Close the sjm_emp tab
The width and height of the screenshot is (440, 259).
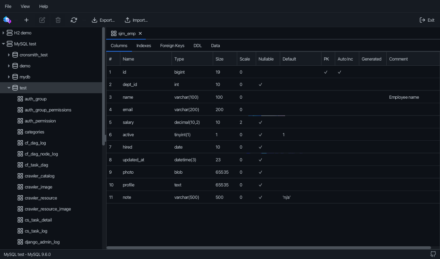[140, 33]
